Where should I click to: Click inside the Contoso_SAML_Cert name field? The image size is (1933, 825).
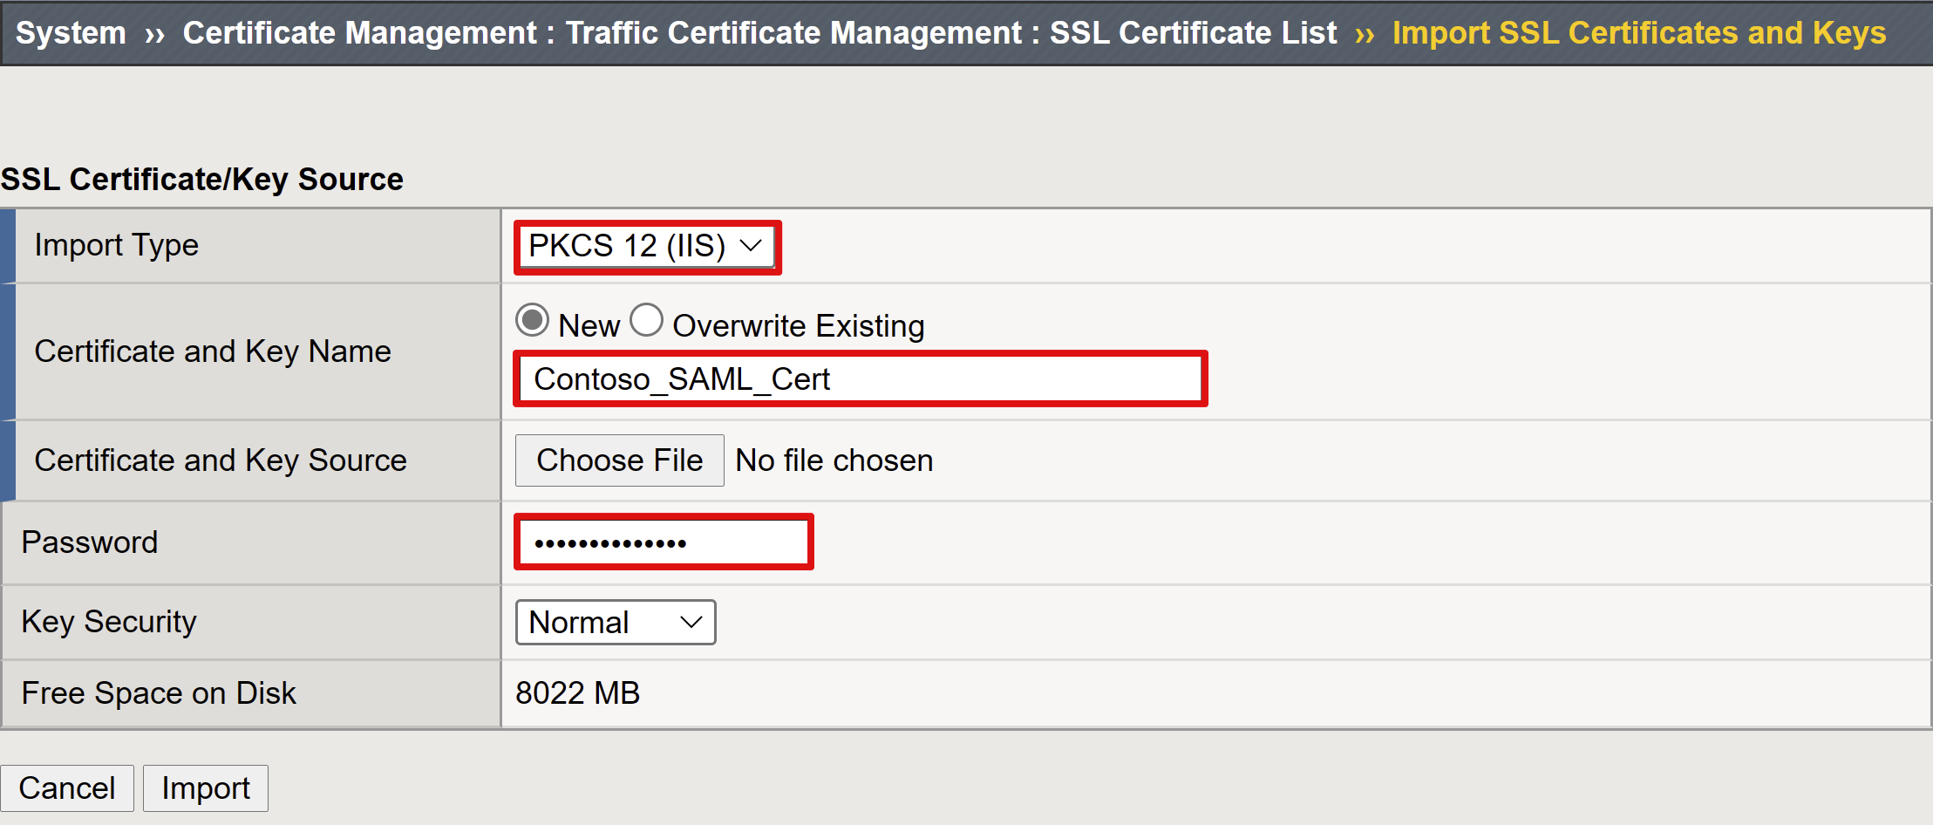(x=859, y=378)
